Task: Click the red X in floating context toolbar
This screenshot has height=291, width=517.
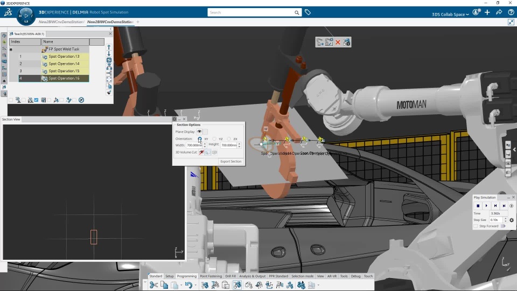Action: pos(338,42)
